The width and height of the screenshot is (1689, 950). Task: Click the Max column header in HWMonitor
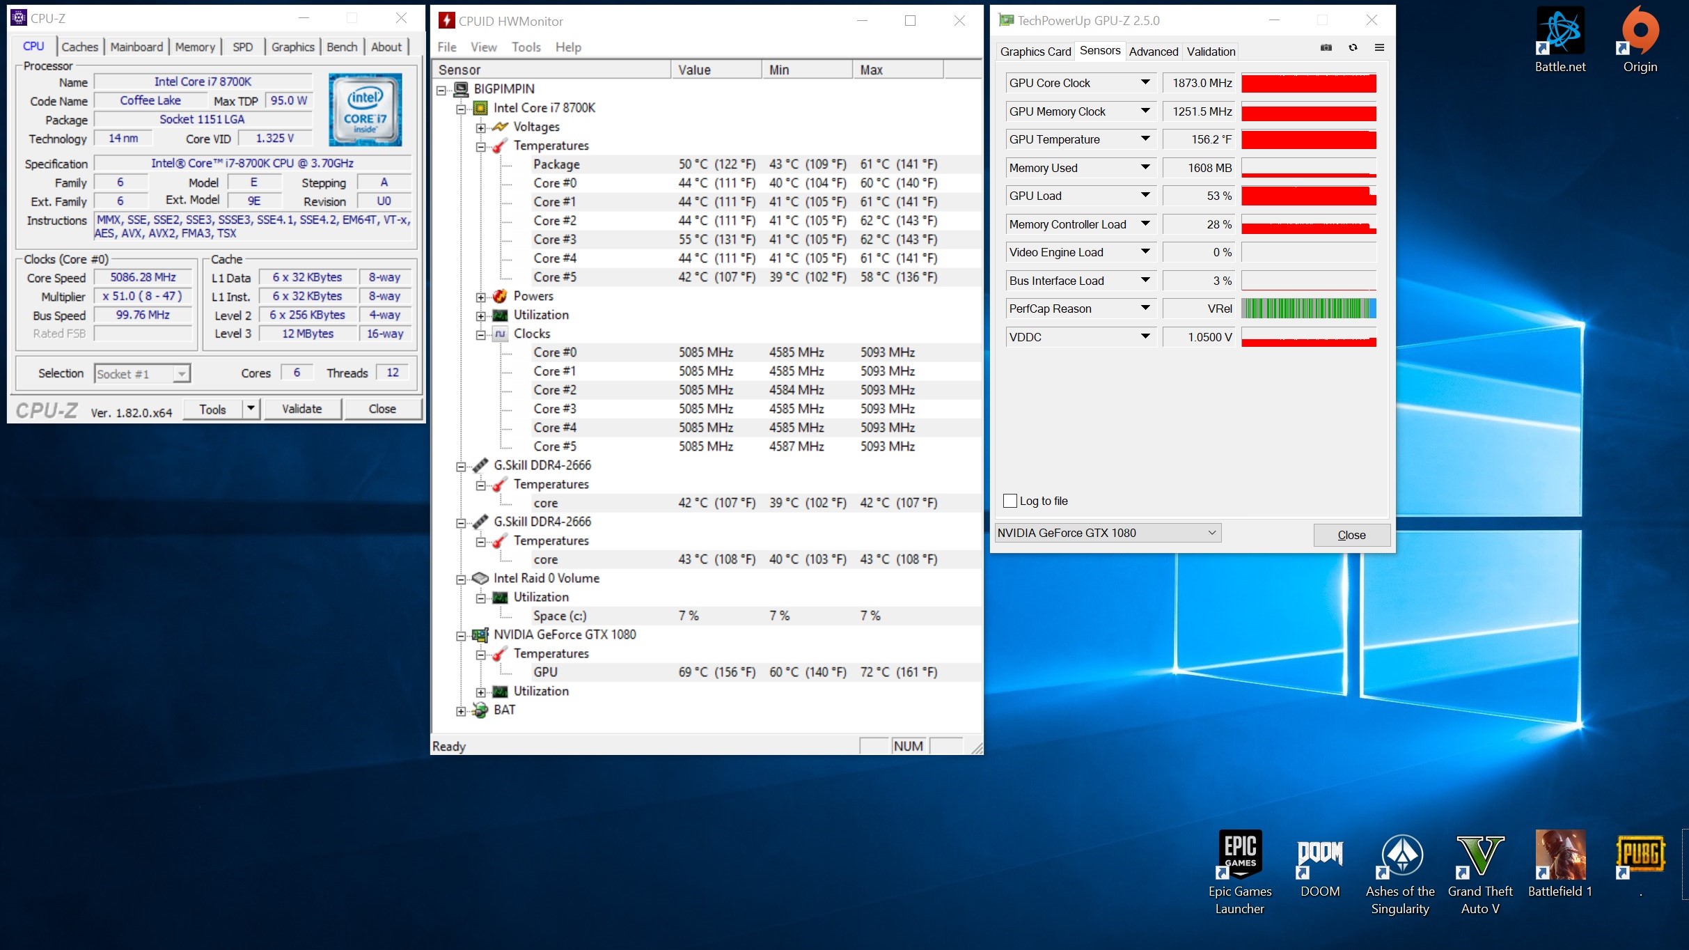point(897,70)
